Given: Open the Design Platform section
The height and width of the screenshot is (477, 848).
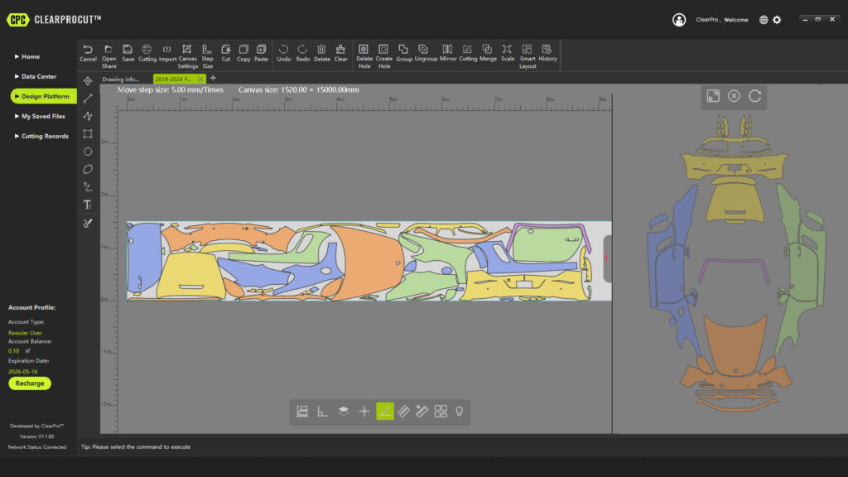Looking at the screenshot, I should (x=43, y=96).
